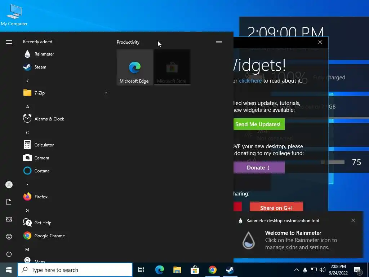
Task: Open Task View on the taskbar
Action: pyautogui.click(x=141, y=270)
